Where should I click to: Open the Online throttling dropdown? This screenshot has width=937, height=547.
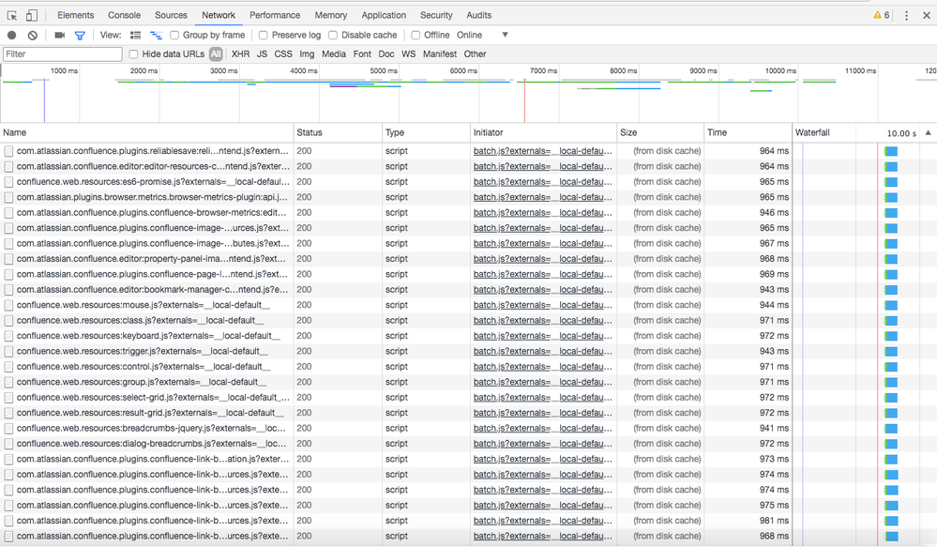pos(482,36)
